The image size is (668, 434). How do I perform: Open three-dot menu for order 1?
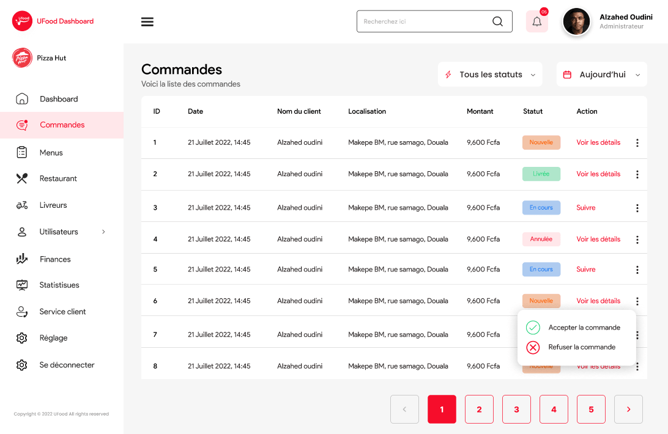637,143
